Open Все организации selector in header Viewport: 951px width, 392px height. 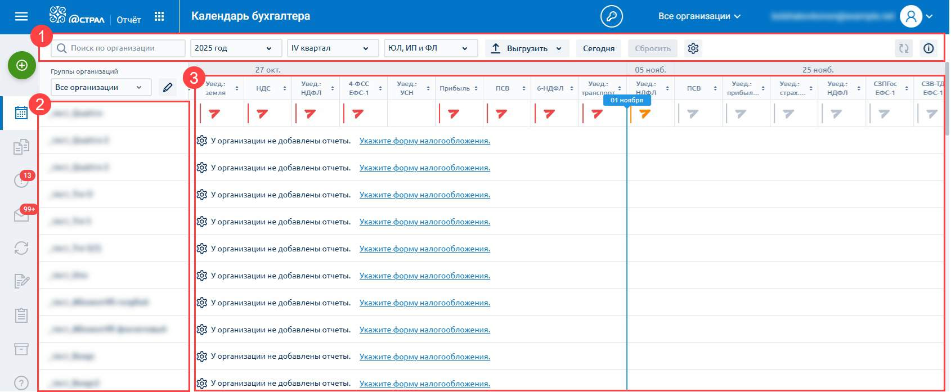[x=699, y=16]
